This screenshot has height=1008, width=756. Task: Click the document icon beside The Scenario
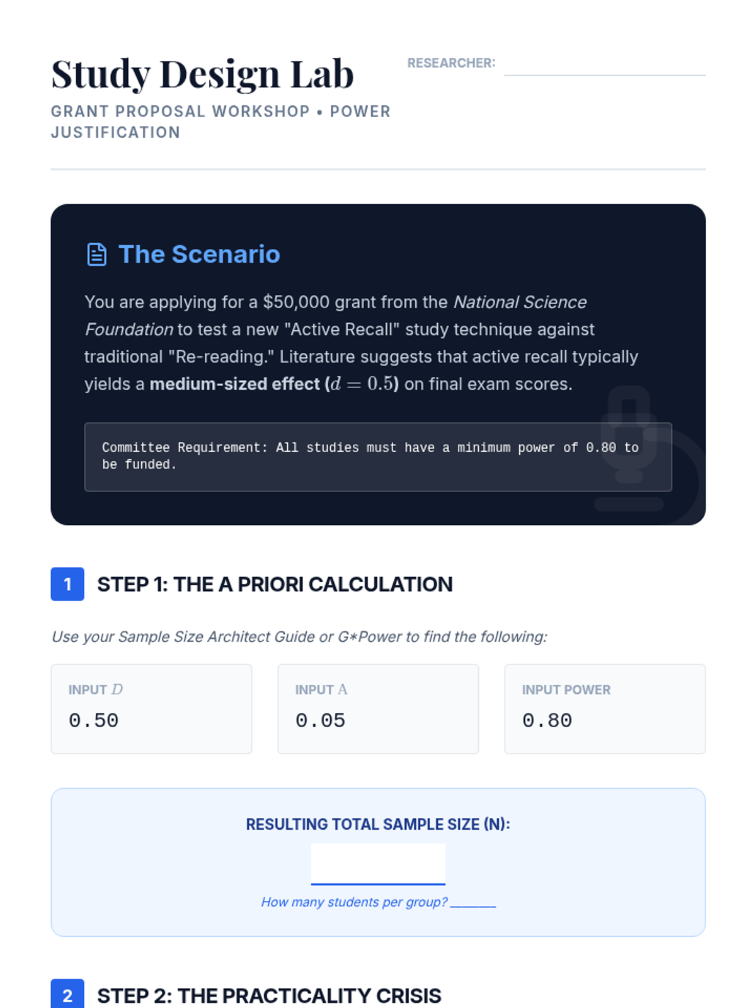(96, 255)
